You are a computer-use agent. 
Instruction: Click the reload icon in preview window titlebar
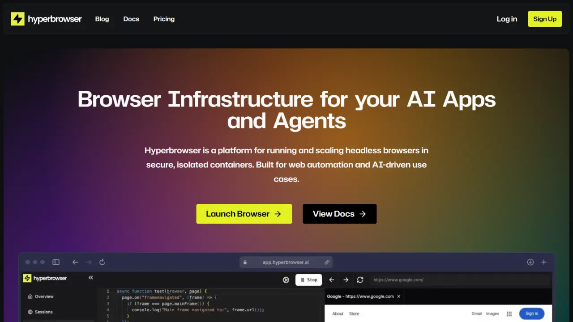(102, 262)
